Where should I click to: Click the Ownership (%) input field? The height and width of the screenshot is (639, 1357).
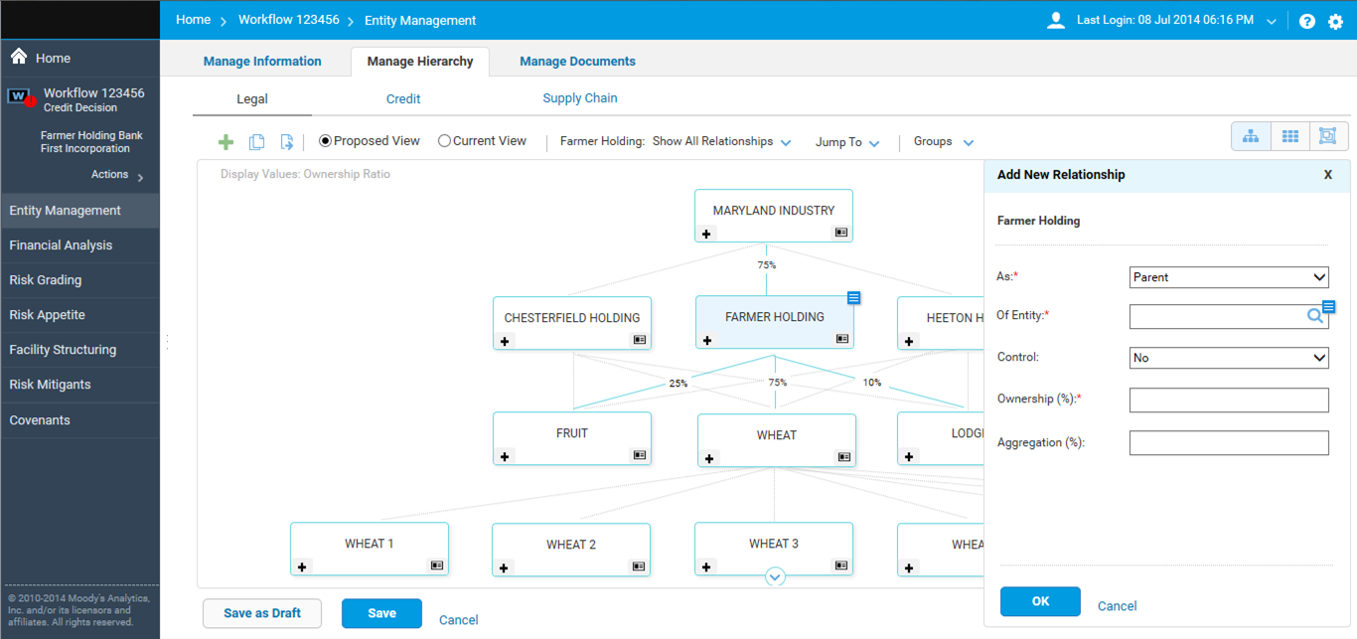(x=1229, y=399)
